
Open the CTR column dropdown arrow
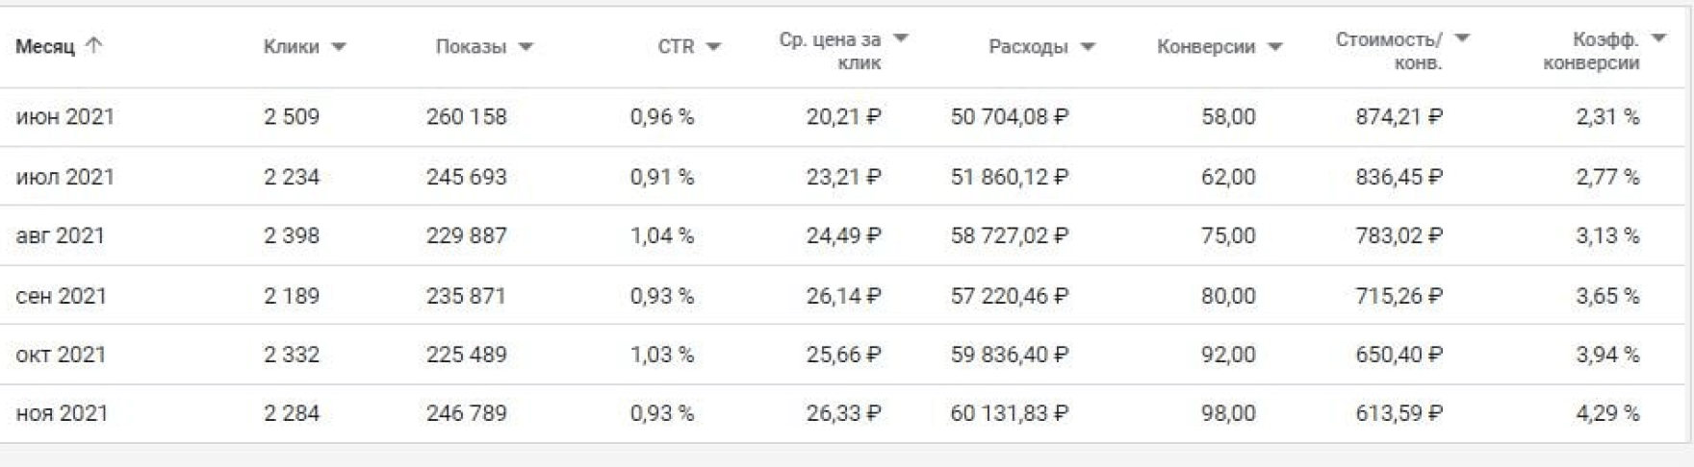(713, 47)
